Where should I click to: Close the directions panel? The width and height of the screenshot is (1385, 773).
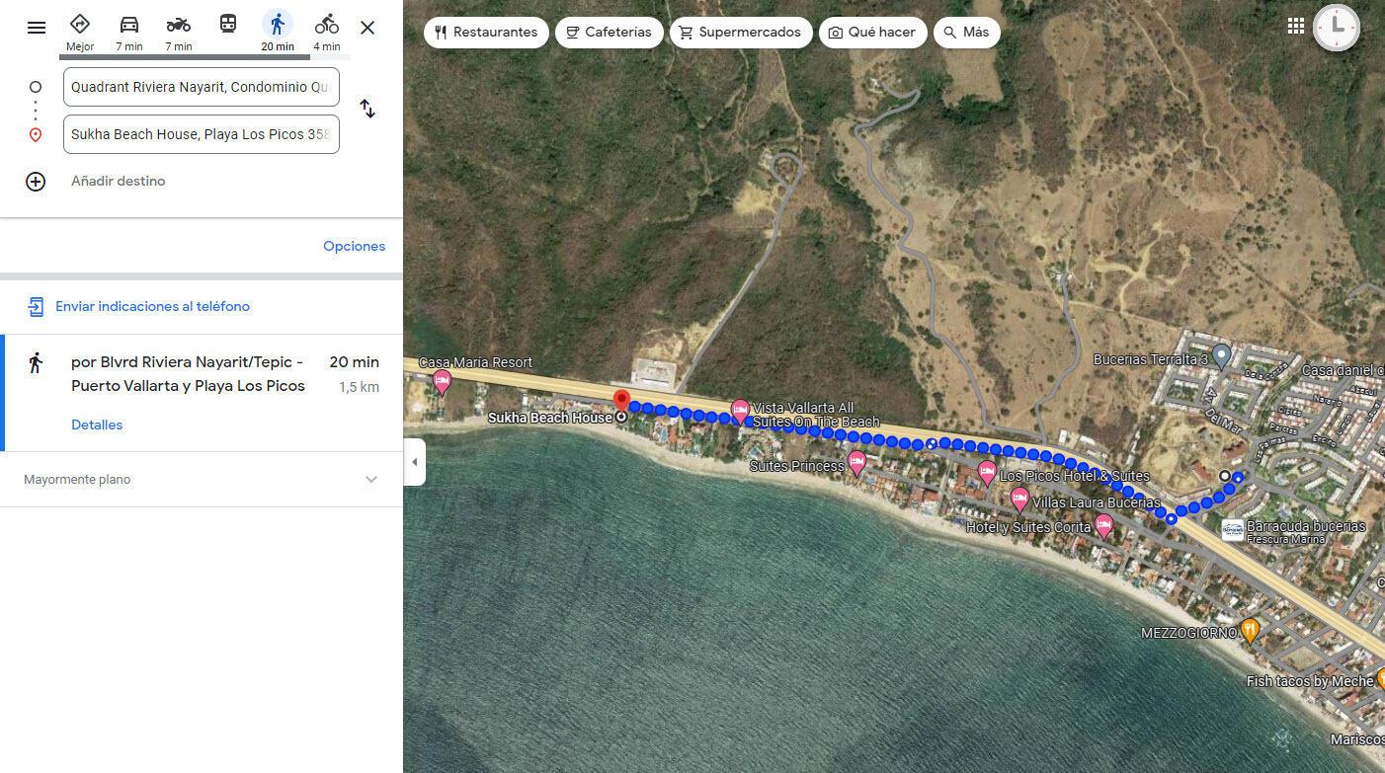coord(367,28)
